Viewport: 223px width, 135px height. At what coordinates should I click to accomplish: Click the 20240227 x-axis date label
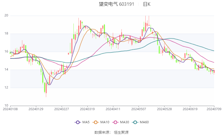62,109
